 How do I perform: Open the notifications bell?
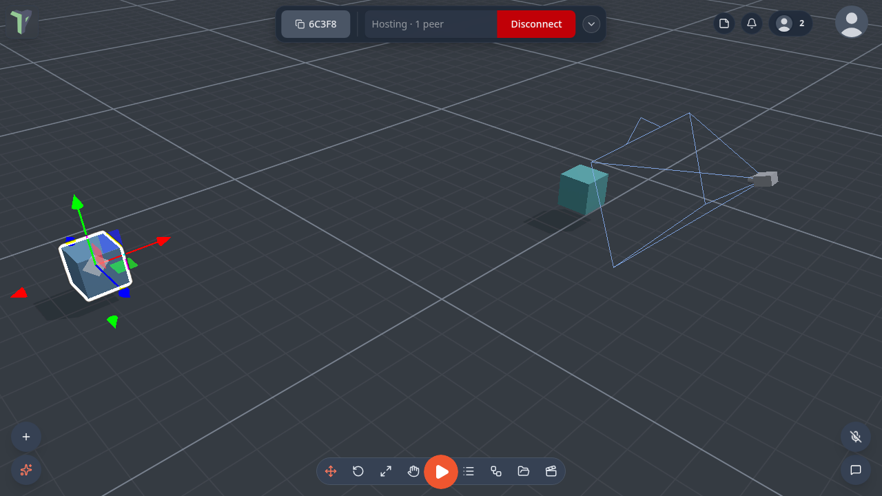coord(752,23)
